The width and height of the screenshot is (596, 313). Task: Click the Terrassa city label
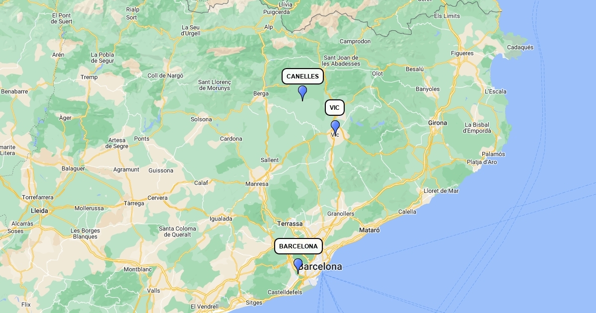pos(290,224)
